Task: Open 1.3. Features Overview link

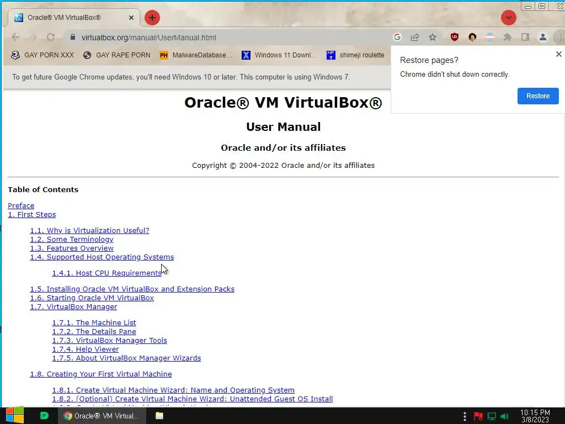Action: click(72, 248)
